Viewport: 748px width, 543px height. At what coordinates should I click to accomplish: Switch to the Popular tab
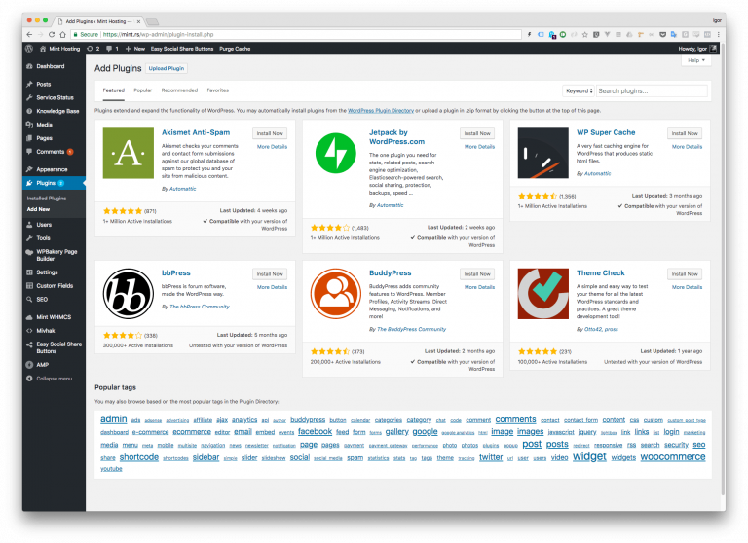point(142,90)
